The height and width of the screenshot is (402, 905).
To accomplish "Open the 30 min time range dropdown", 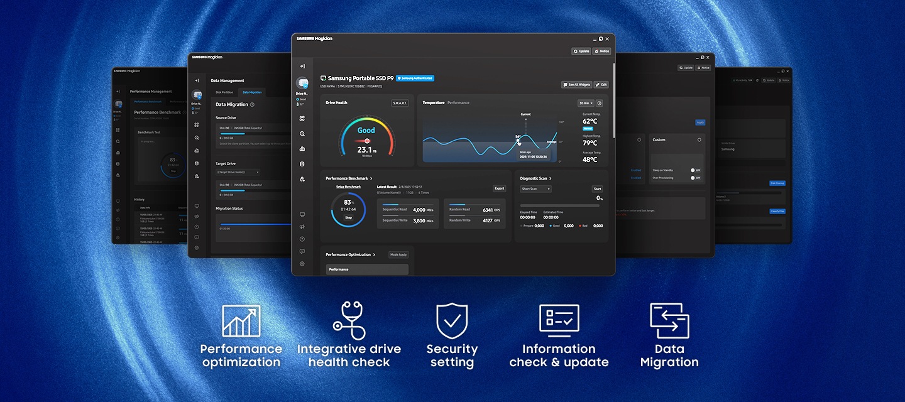I will 586,103.
